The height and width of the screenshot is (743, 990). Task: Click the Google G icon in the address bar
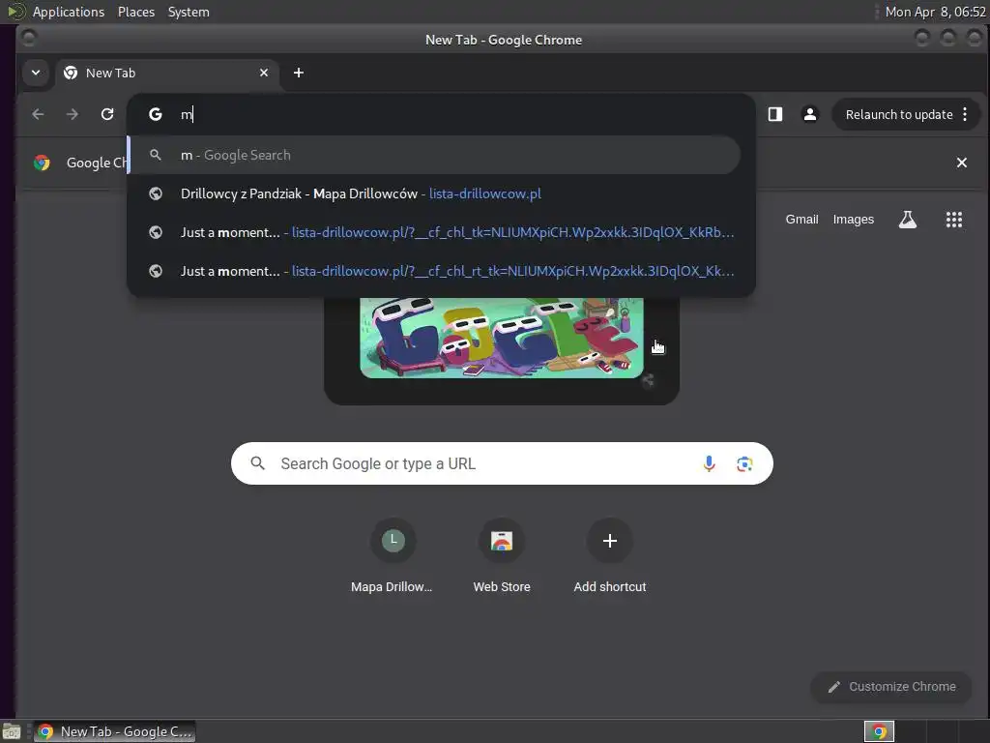pyautogui.click(x=156, y=114)
